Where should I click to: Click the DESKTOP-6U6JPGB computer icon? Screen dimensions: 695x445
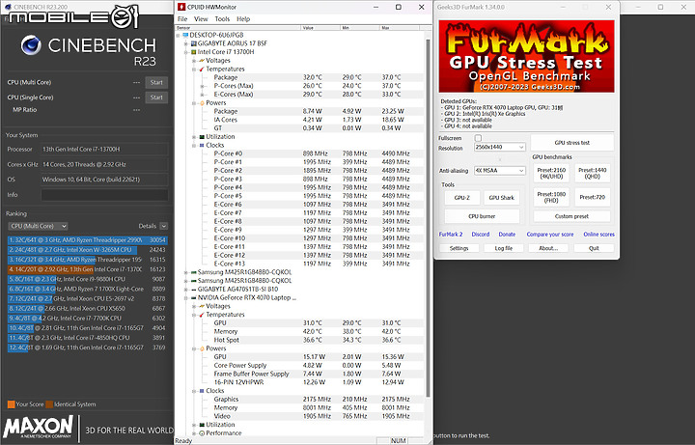(x=185, y=35)
